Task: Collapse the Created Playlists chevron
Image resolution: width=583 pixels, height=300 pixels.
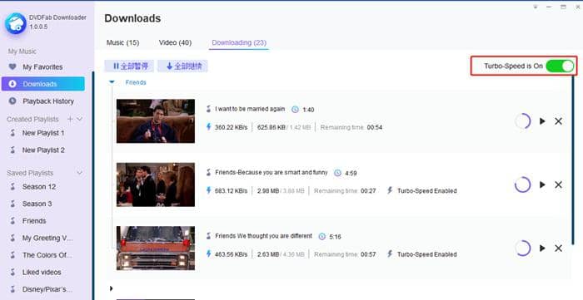Action: (79, 119)
